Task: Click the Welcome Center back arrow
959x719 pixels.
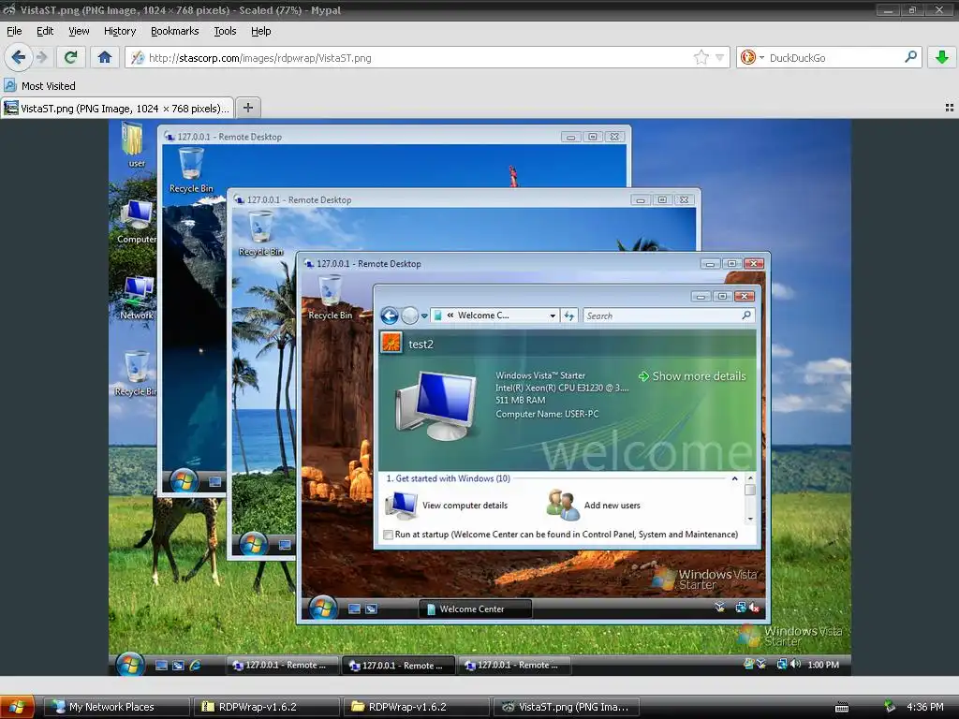Action: (x=389, y=315)
